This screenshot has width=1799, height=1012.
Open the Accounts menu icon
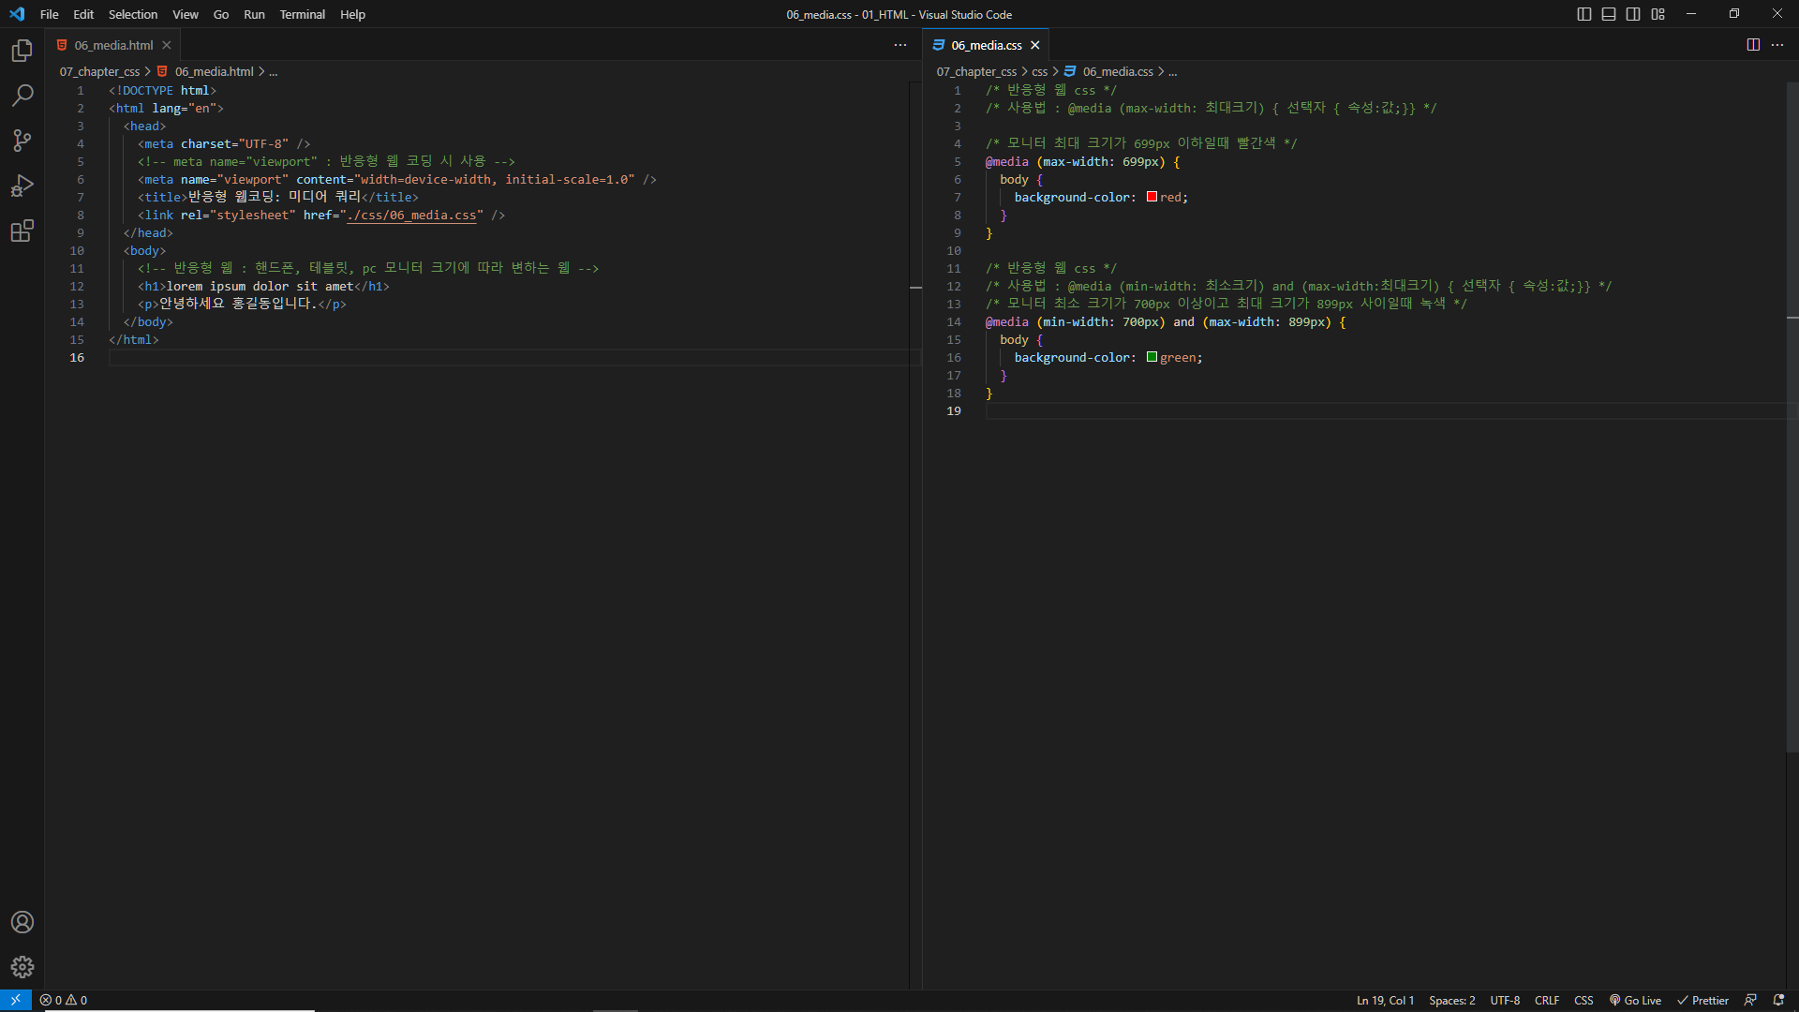coord(22,922)
